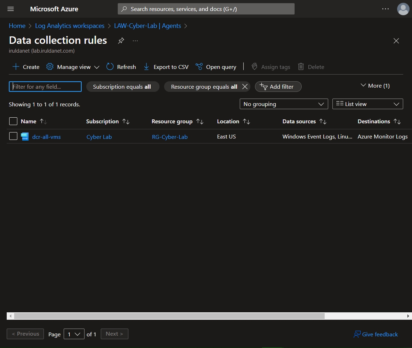This screenshot has height=348, width=412.
Task: Click the Azure Monitor Logs destination cell
Action: pos(383,136)
